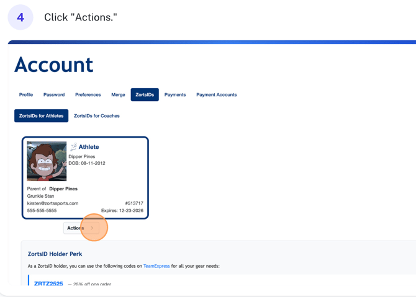
Task: Navigate to the Payment Accounts tab
Action: (216, 95)
